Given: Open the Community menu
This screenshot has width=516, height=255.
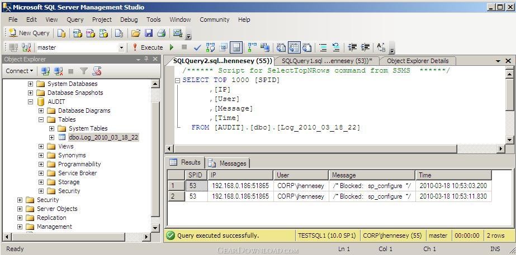Looking at the screenshot, I should pos(214,20).
